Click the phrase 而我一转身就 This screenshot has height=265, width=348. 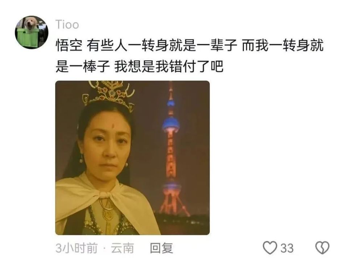282,45
